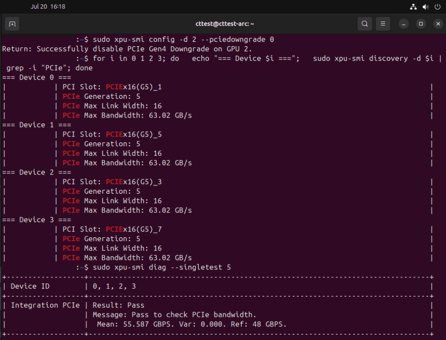Open the clock showing Jul 20 16:18
This screenshot has width=446, height=340.
click(48, 7)
